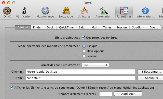Open the Nettoyage broom icon

pos(66,10)
